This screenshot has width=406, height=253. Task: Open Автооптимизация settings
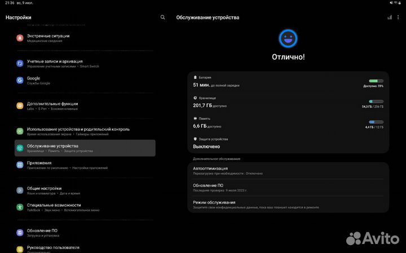tap(288, 171)
